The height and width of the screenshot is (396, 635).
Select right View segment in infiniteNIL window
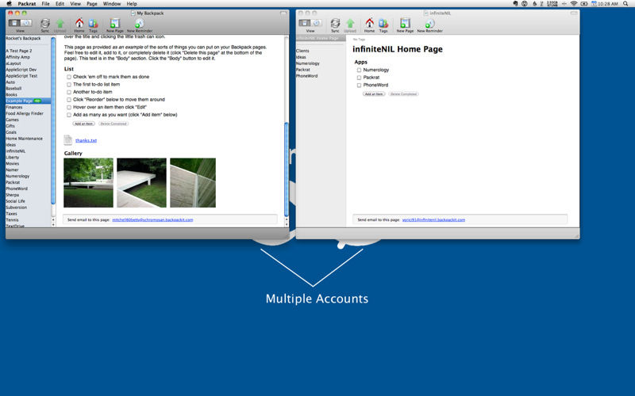pyautogui.click(x=316, y=23)
